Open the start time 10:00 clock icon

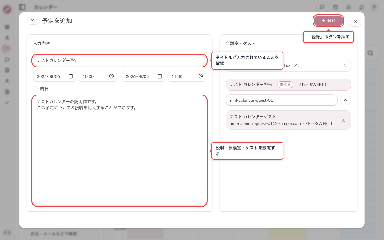pos(112,76)
